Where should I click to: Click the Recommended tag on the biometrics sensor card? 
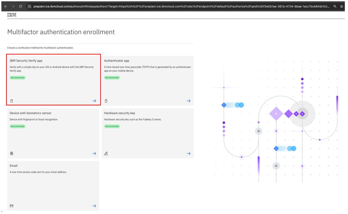pos(18,126)
